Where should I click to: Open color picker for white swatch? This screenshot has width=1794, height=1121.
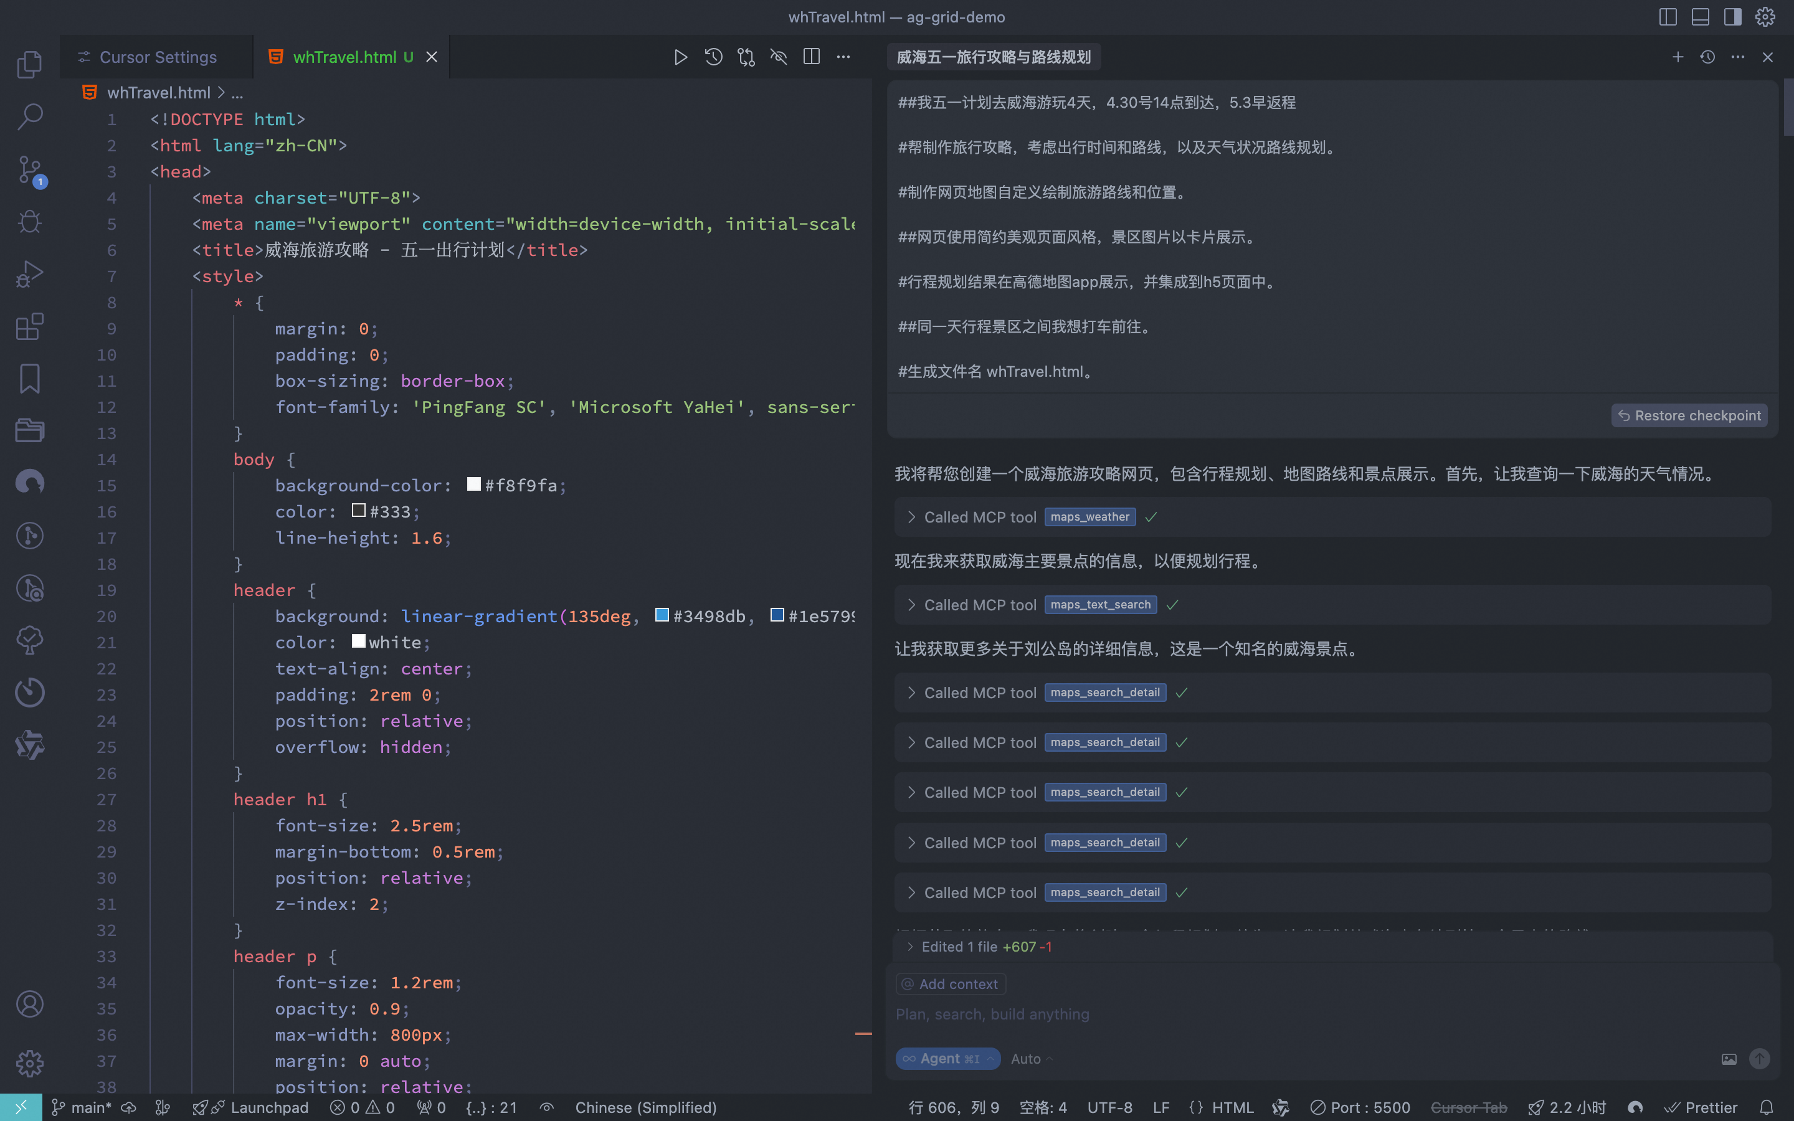coord(358,641)
